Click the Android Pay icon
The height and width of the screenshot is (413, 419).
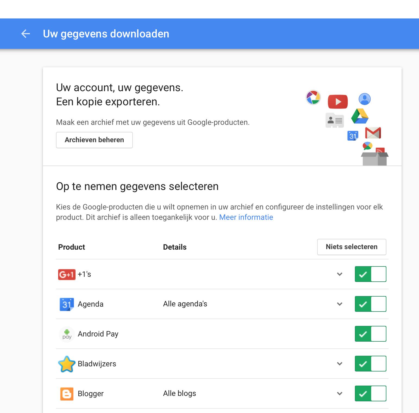tap(67, 334)
